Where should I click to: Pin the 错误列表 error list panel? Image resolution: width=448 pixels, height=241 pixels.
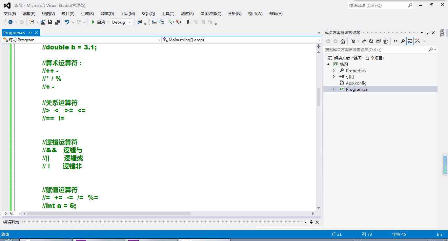(x=311, y=222)
